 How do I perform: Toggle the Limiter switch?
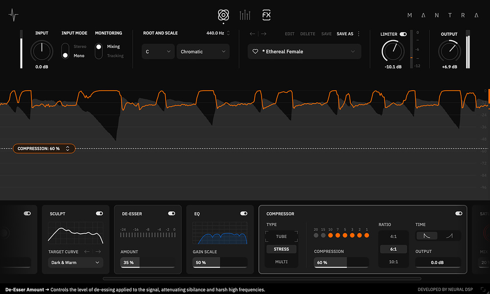pyautogui.click(x=403, y=34)
